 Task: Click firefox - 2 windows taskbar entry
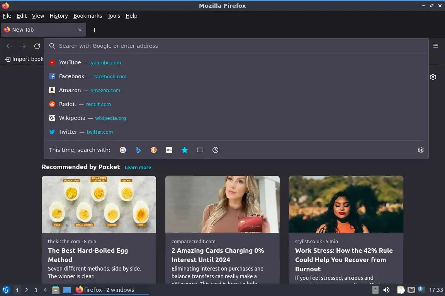(x=111, y=290)
